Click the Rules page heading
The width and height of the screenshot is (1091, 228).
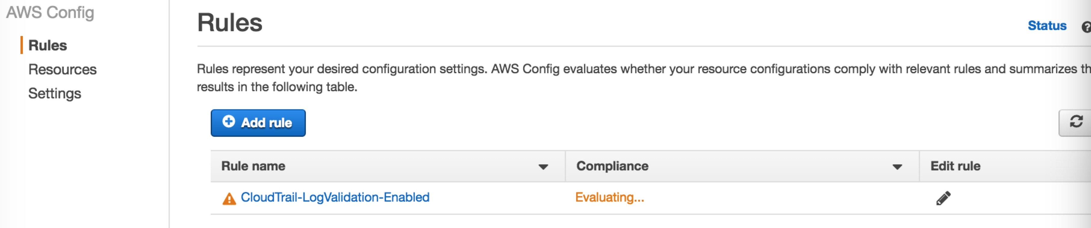tap(230, 22)
